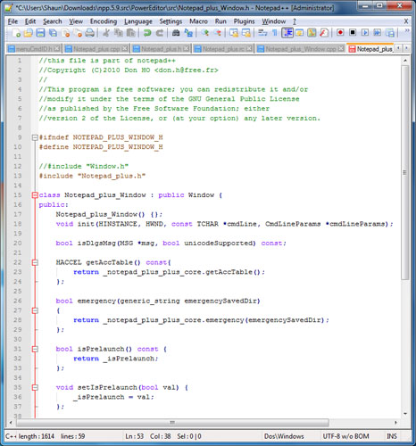The width and height of the screenshot is (416, 446).
Task: Open the Language menu
Action: [138, 21]
